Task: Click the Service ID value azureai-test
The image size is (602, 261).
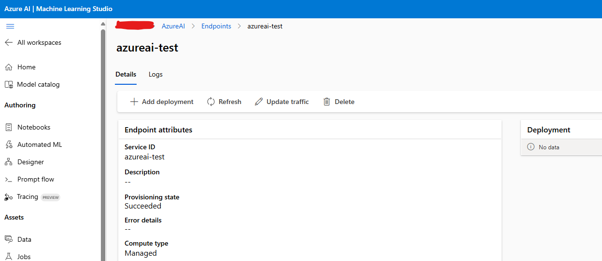Action: tap(144, 157)
